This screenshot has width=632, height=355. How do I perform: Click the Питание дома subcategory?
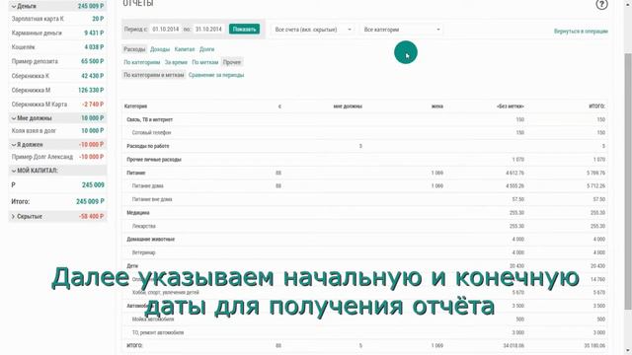click(147, 186)
